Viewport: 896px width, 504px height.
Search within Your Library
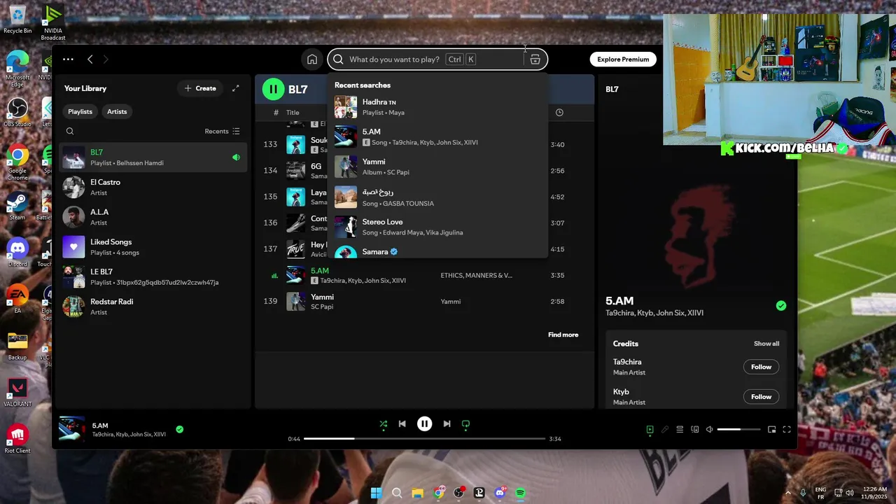(x=70, y=131)
